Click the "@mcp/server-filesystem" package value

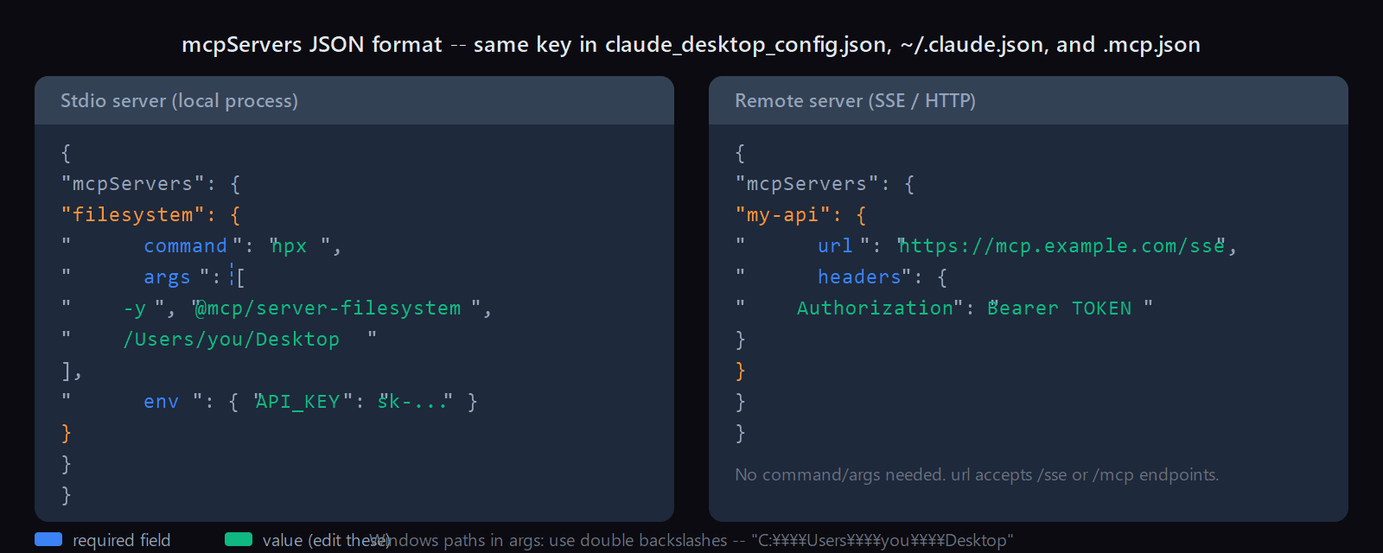click(328, 308)
